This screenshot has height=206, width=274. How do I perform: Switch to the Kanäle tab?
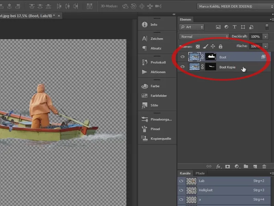click(x=185, y=173)
